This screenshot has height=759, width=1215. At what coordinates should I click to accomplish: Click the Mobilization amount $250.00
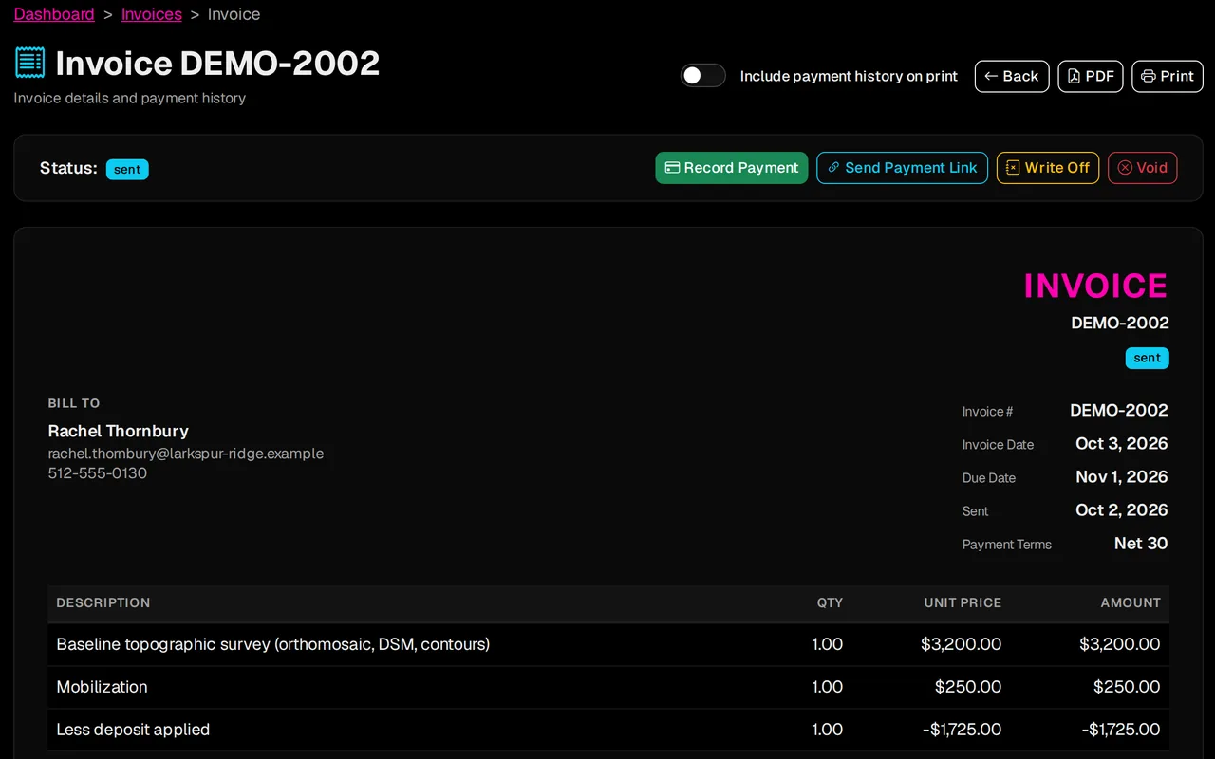pyautogui.click(x=1127, y=687)
